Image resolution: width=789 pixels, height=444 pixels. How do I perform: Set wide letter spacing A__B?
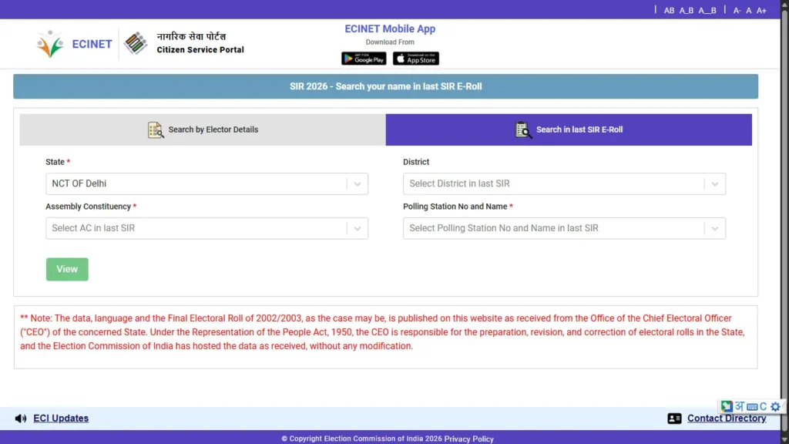[707, 10]
